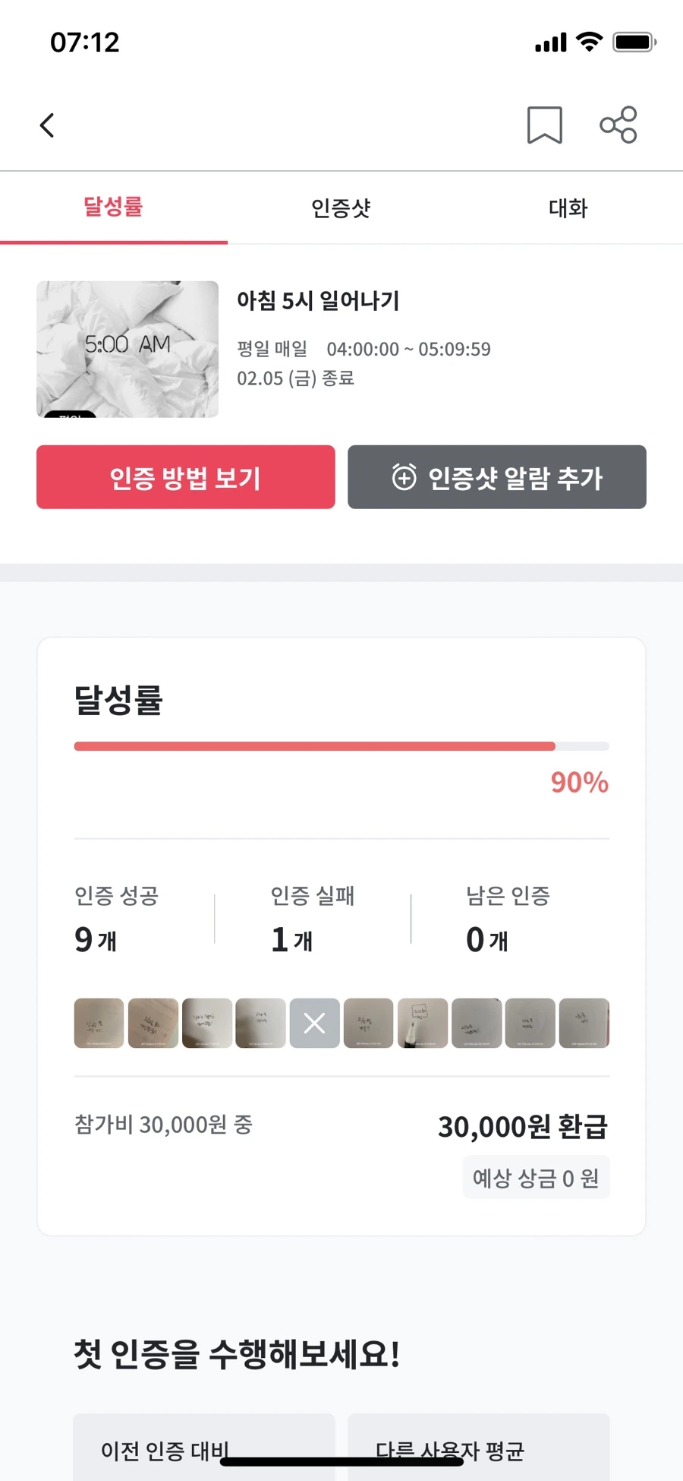Screen dimensions: 683x1481
Task: Tap the alarm clock plus icon
Action: pos(404,477)
